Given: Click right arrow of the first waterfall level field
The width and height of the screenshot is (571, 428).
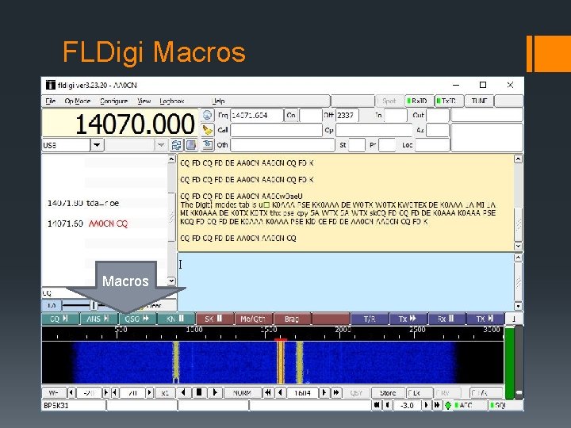Looking at the screenshot, I should 106,392.
